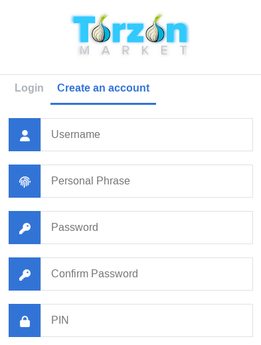
Task: Switch to the Login tab
Action: point(29,88)
